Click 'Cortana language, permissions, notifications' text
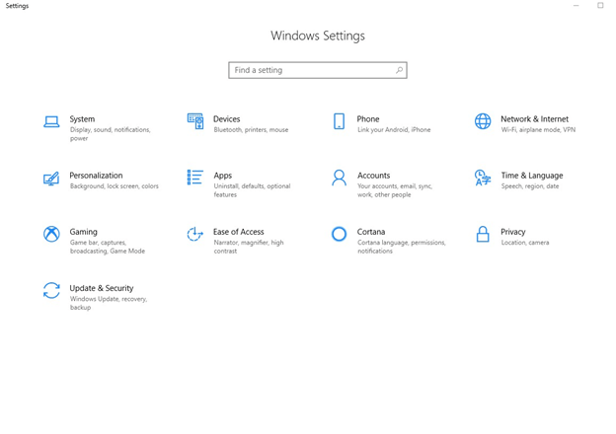The image size is (616, 434). point(402,247)
